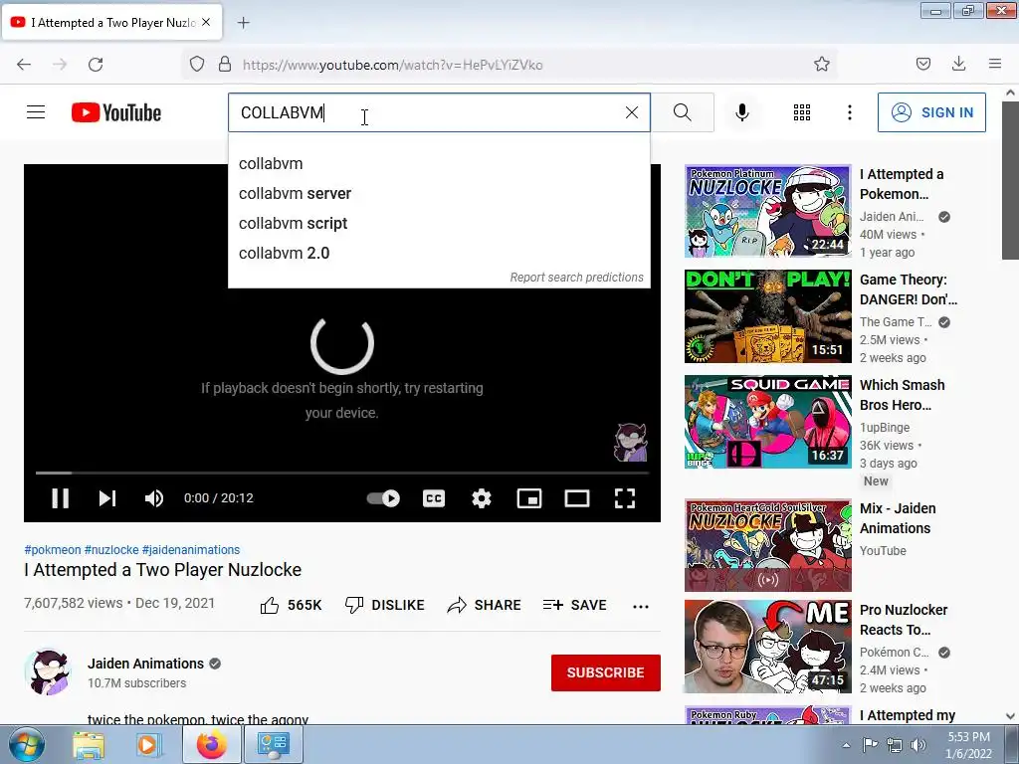This screenshot has width=1019, height=764.
Task: Open the Pocket save icon
Action: pos(922,64)
